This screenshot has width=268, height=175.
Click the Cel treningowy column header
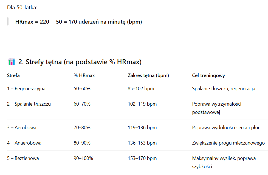pyautogui.click(x=208, y=75)
